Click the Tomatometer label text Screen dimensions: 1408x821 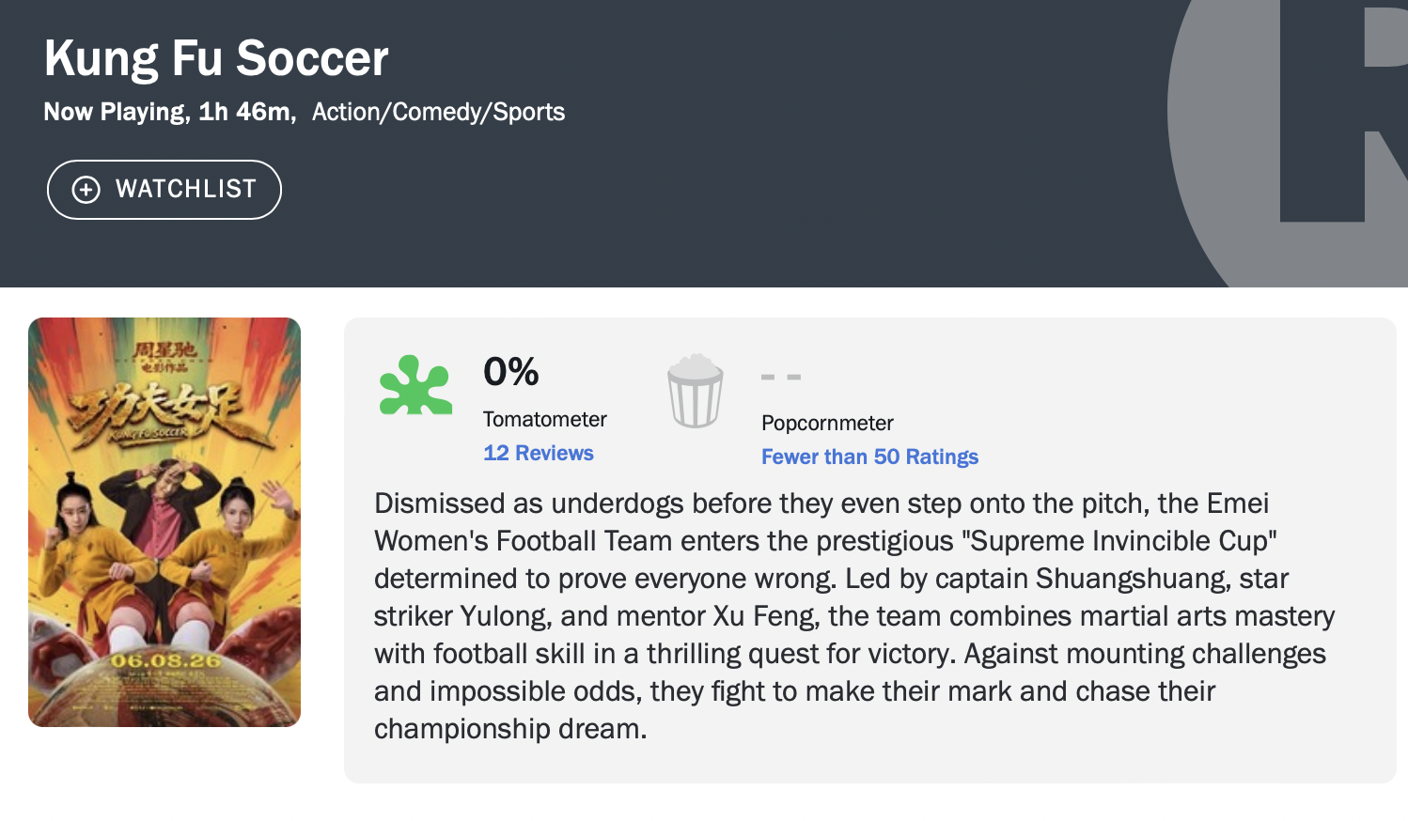545,419
